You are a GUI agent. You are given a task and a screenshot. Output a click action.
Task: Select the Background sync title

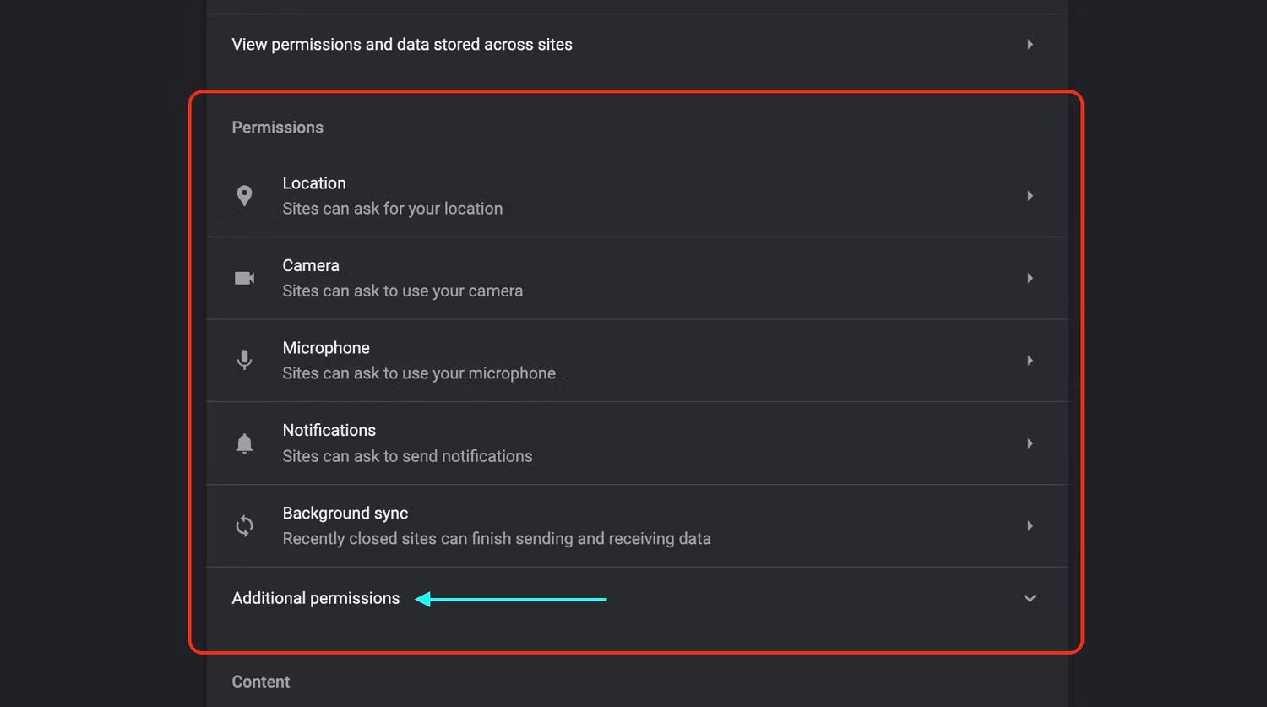point(345,513)
